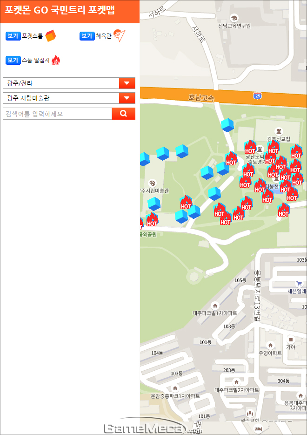Click the 105동 building label
Image resolution: width=307 pixels, height=435 pixels.
pos(240,280)
